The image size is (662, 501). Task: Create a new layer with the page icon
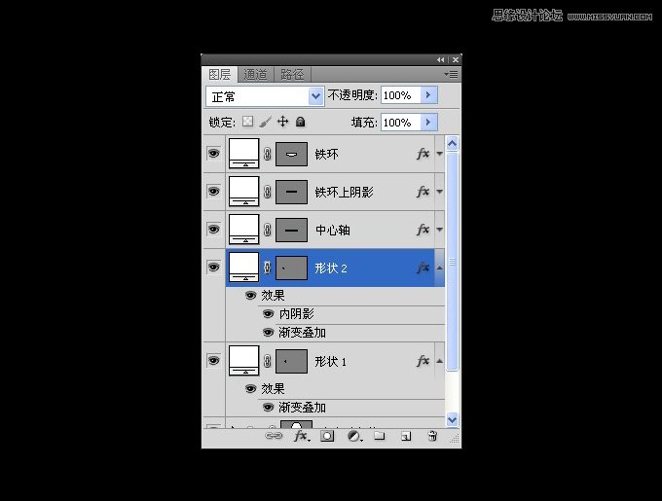click(406, 436)
